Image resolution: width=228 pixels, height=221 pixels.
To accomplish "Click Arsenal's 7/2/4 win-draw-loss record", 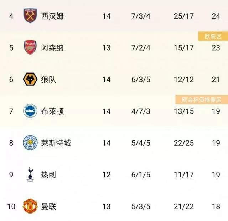I will [x=141, y=48].
